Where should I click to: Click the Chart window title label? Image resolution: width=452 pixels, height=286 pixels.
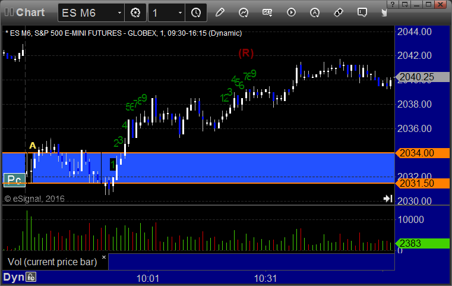[x=30, y=12]
